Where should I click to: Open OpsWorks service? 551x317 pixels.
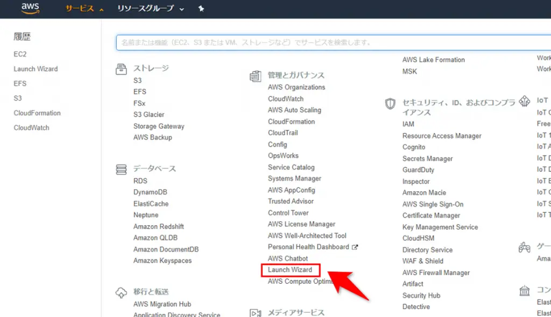[283, 155]
